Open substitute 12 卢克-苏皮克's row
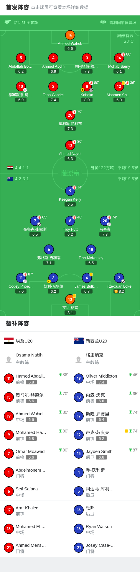The width and height of the screenshot is (140, 572). (x=105, y=435)
